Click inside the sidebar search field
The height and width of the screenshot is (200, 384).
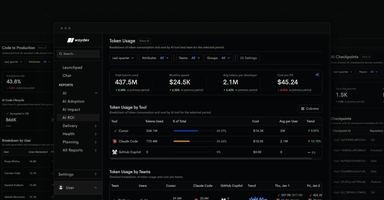click(x=78, y=54)
